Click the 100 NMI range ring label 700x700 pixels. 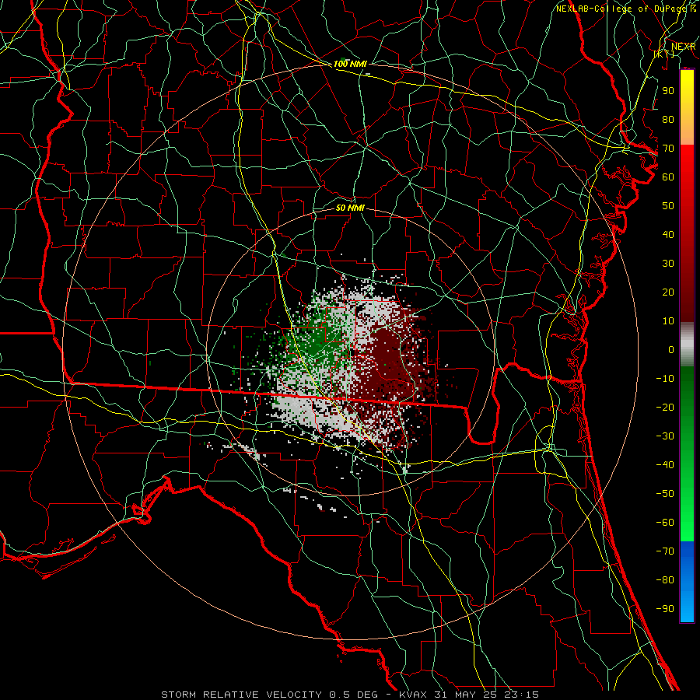350,65
